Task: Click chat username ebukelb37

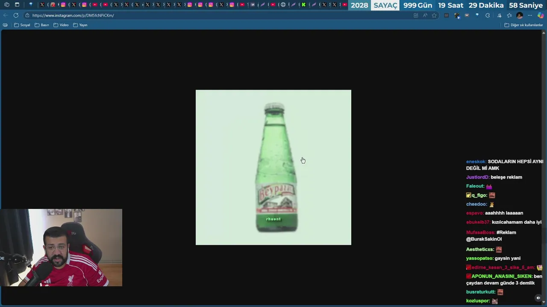Action: tap(478, 222)
